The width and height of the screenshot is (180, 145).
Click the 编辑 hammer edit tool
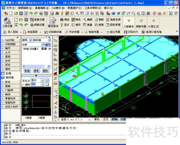88,20
